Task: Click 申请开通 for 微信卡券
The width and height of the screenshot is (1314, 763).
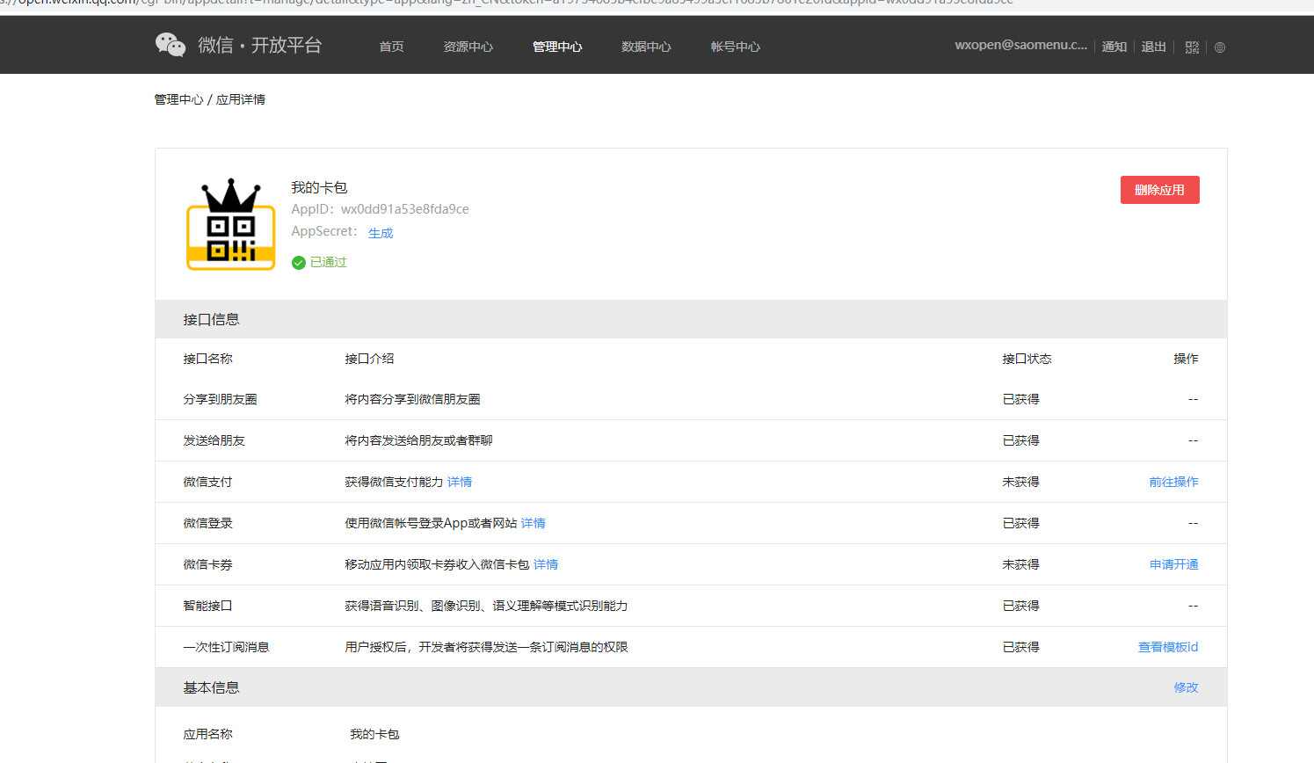Action: (1173, 564)
